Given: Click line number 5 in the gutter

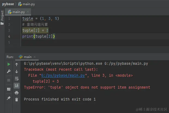Looking at the screenshot, I should coord(9,42).
